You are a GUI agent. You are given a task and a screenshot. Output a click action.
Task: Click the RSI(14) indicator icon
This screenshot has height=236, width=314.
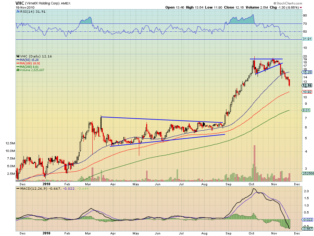(x=18, y=12)
